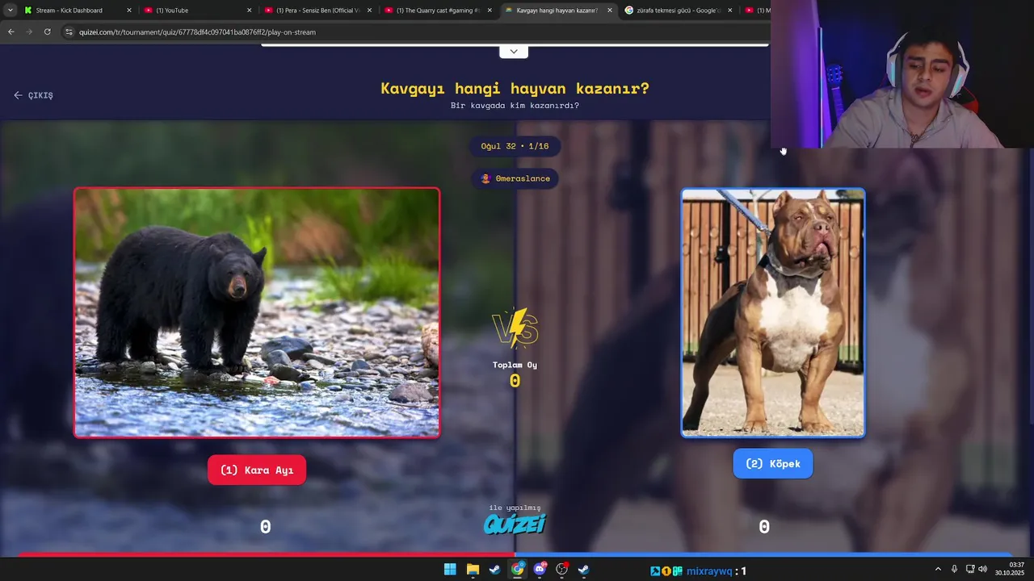Click the Kara Ayı vote count 0
This screenshot has width=1034, height=581.
click(265, 527)
